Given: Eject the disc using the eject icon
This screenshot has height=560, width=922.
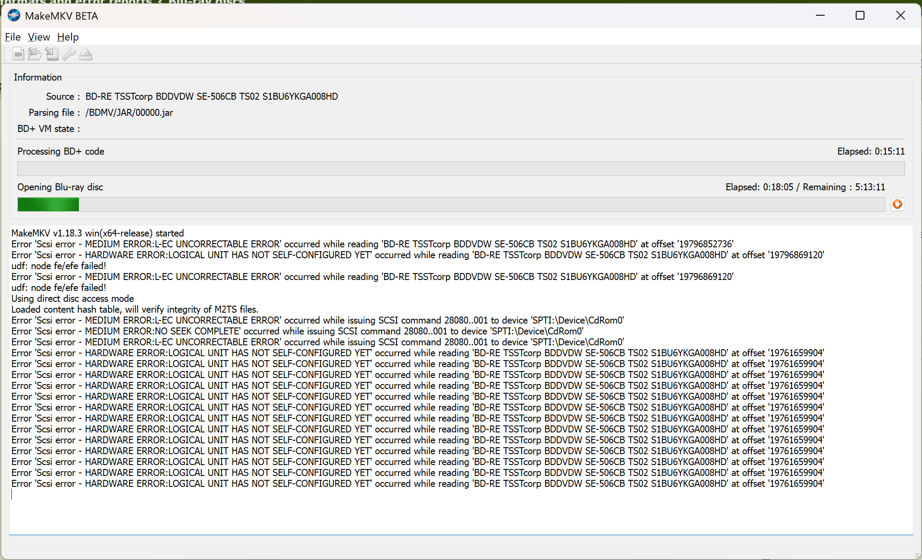Looking at the screenshot, I should 85,54.
